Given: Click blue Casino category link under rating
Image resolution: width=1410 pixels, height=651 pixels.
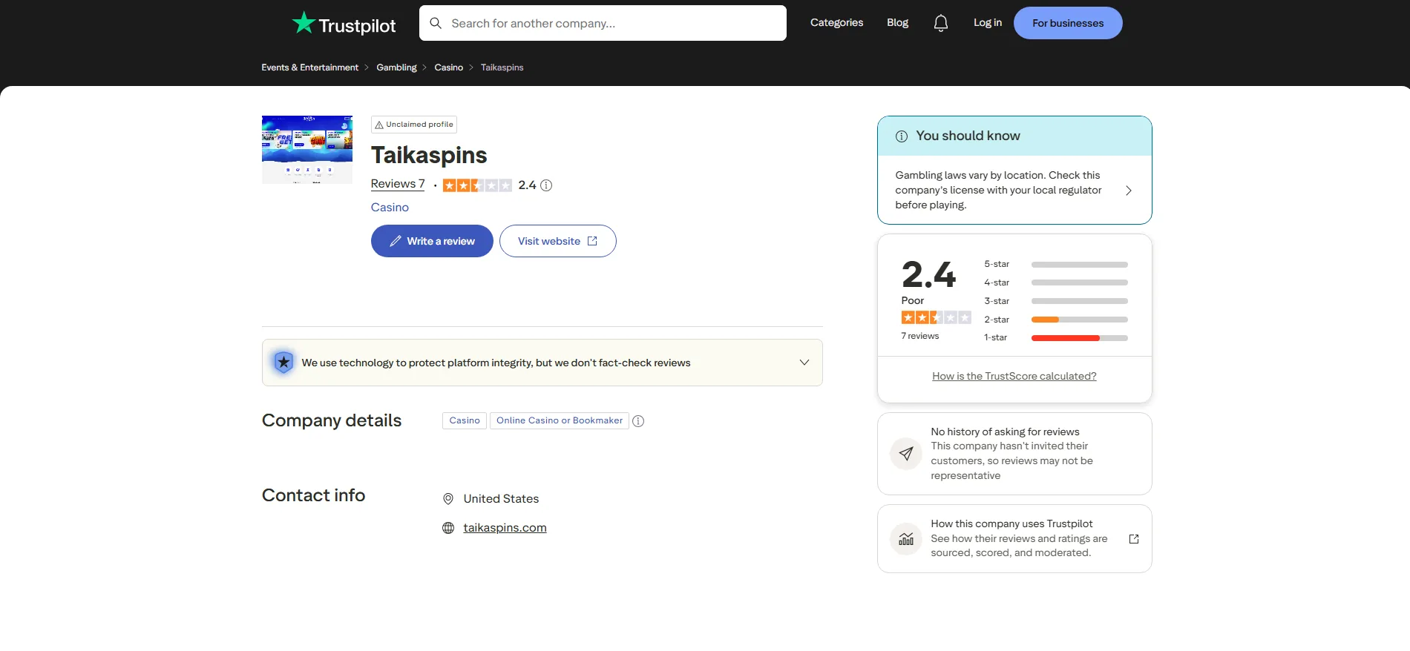Looking at the screenshot, I should (390, 208).
